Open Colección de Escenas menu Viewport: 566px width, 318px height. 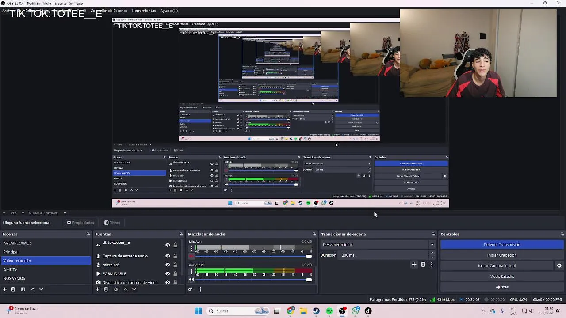tap(109, 11)
